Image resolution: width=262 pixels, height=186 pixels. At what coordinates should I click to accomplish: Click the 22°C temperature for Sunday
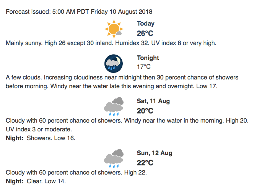145,163
